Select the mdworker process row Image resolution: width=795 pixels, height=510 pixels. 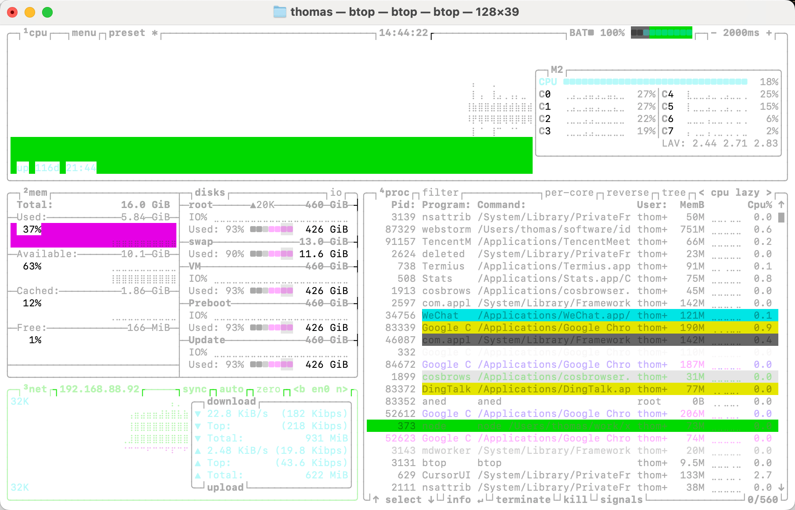[573, 451]
